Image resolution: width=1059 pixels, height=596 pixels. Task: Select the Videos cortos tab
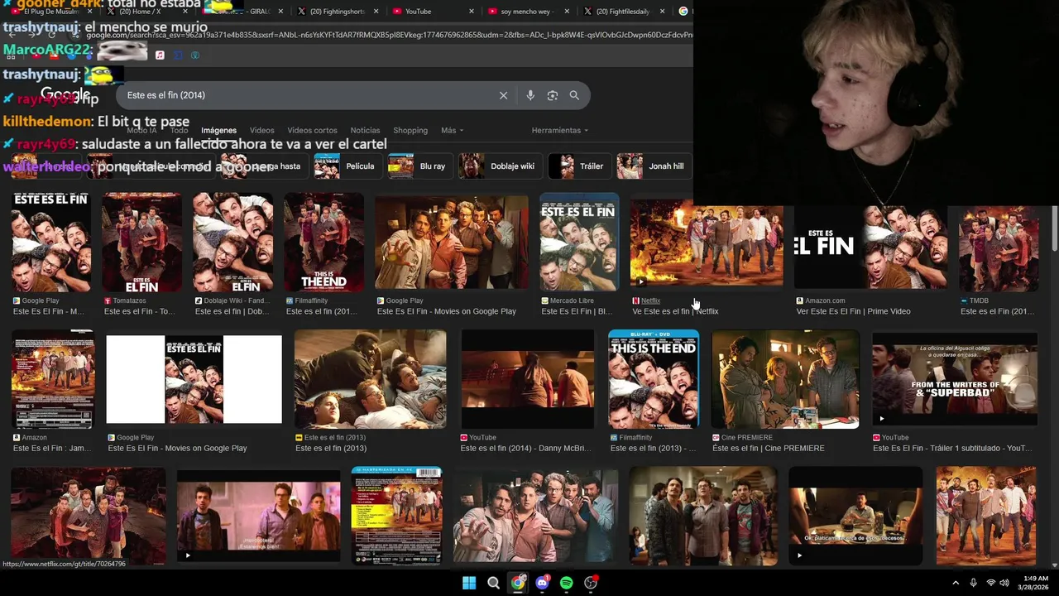coord(312,131)
